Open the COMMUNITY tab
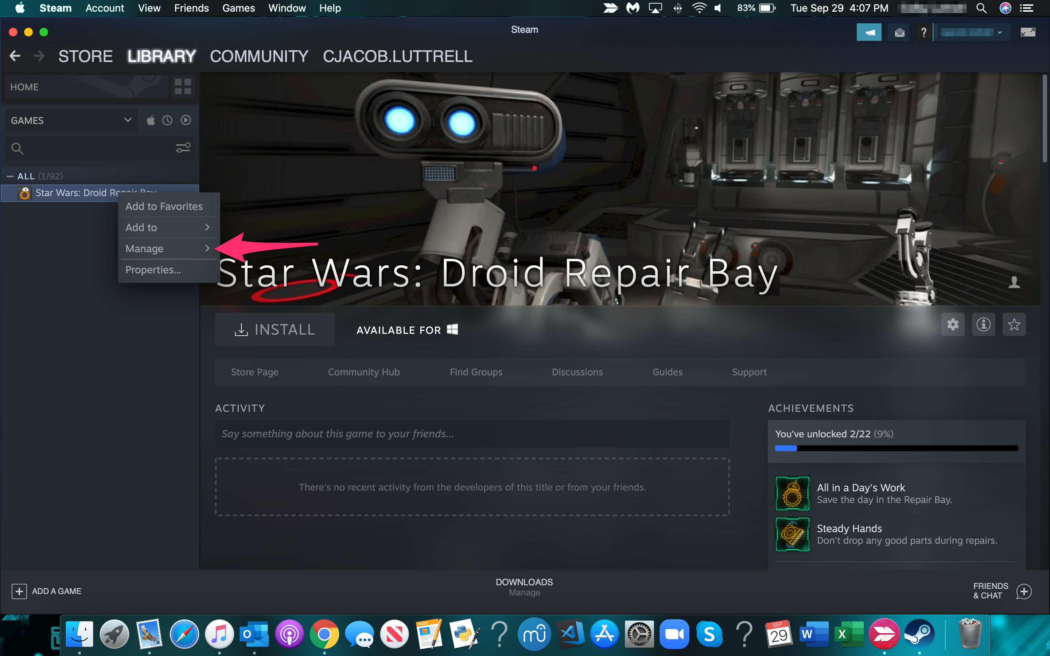This screenshot has height=656, width=1050. (259, 56)
